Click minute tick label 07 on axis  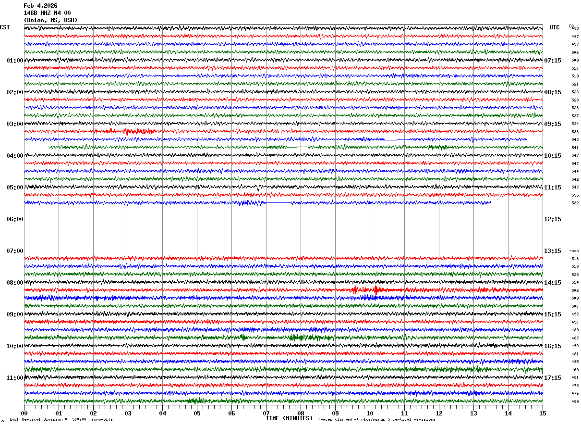266,413
